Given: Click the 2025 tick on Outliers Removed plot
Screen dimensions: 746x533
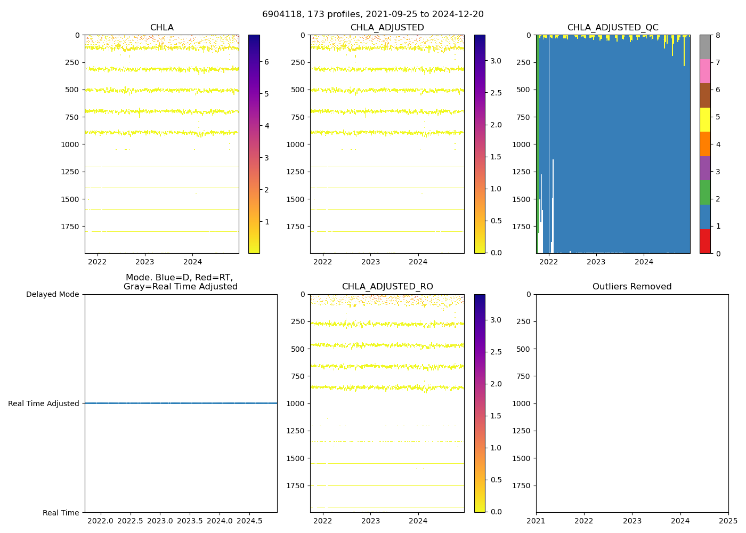Looking at the screenshot, I should pyautogui.click(x=728, y=521).
